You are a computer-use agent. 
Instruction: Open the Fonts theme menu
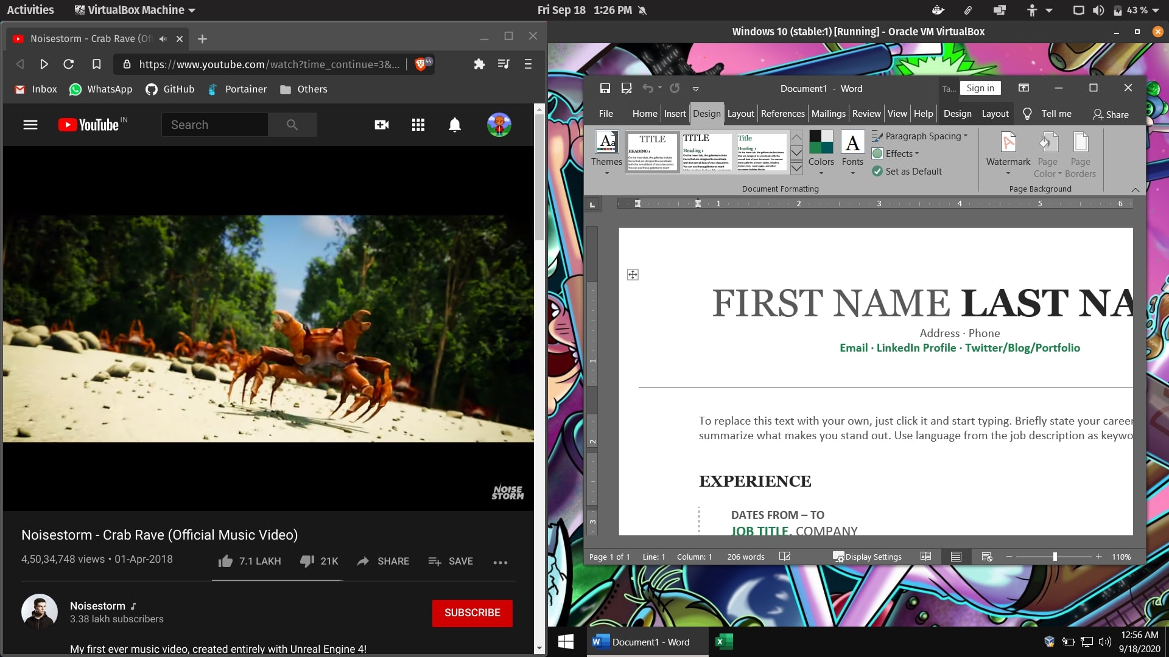(x=852, y=152)
